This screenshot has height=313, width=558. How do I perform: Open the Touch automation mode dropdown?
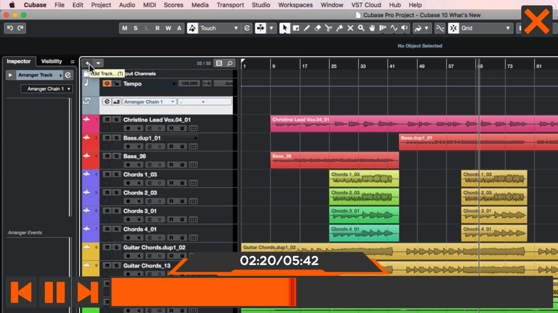click(x=236, y=28)
